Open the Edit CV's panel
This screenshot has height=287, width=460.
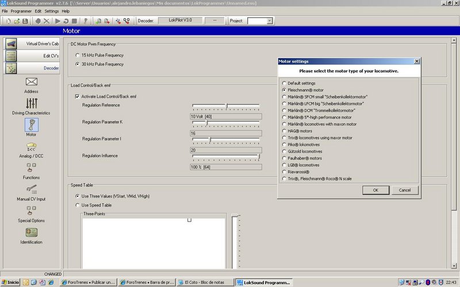point(32,56)
